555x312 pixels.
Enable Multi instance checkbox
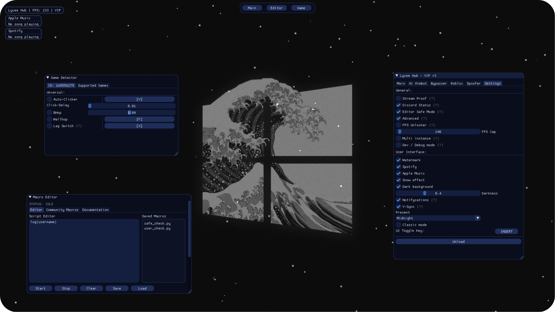click(x=399, y=138)
